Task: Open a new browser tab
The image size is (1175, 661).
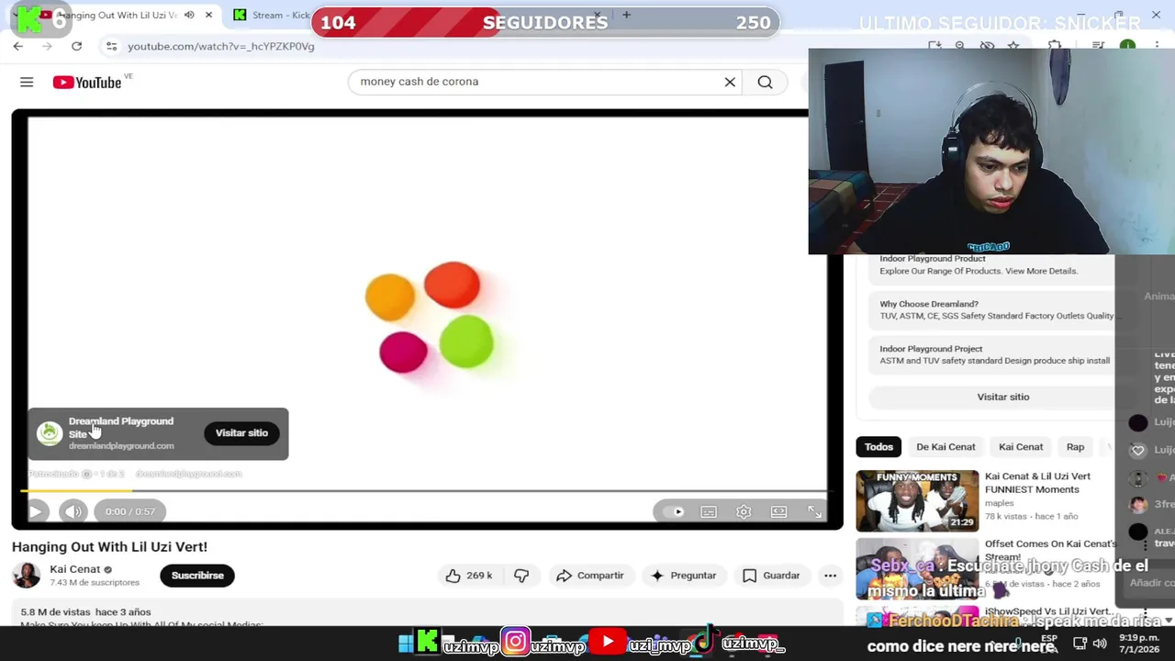Action: (626, 15)
